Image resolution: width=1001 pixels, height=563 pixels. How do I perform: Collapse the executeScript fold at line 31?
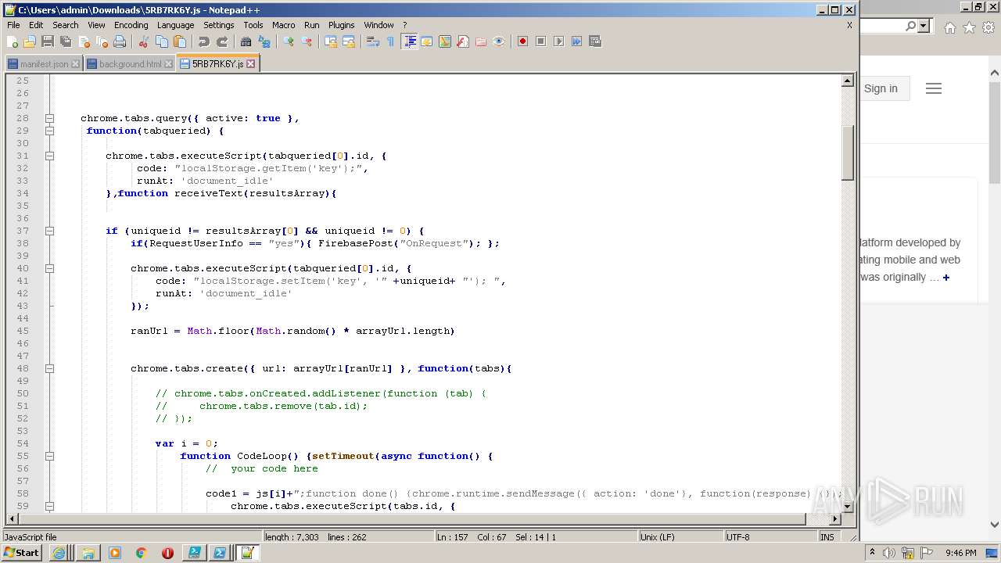pos(49,156)
